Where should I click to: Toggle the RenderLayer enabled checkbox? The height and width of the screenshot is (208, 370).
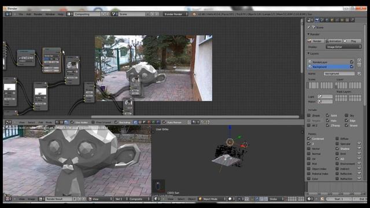[352, 62]
